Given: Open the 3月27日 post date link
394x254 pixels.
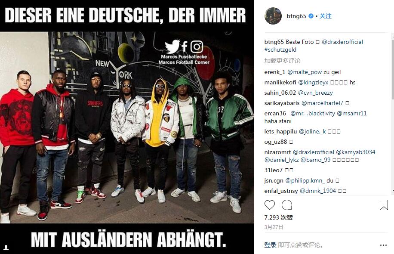Looking at the screenshot, I should (x=274, y=227).
